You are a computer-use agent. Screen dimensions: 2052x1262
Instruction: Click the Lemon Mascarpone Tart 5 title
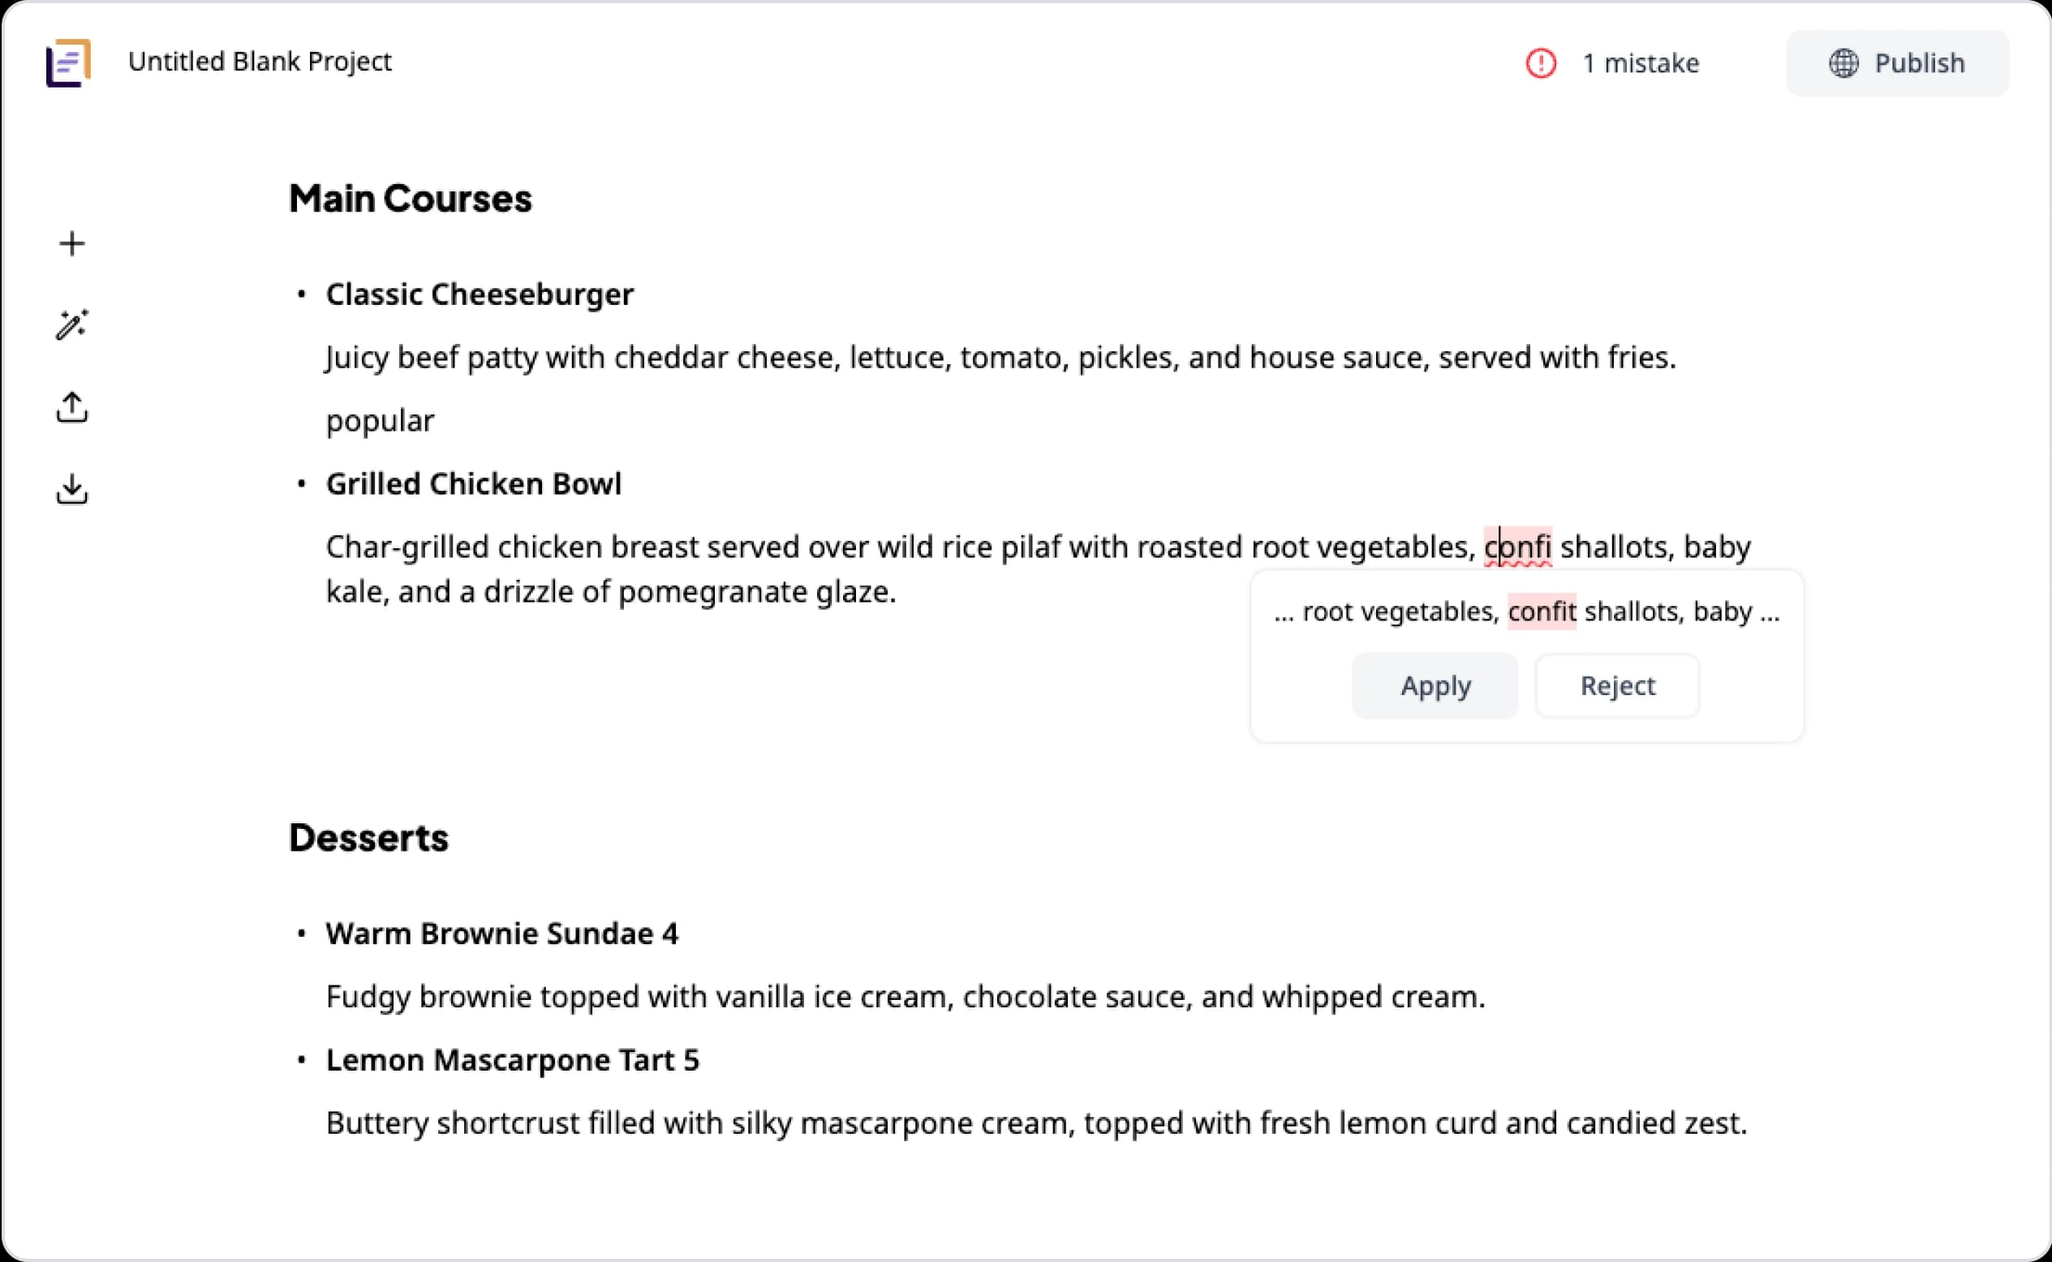tap(513, 1060)
